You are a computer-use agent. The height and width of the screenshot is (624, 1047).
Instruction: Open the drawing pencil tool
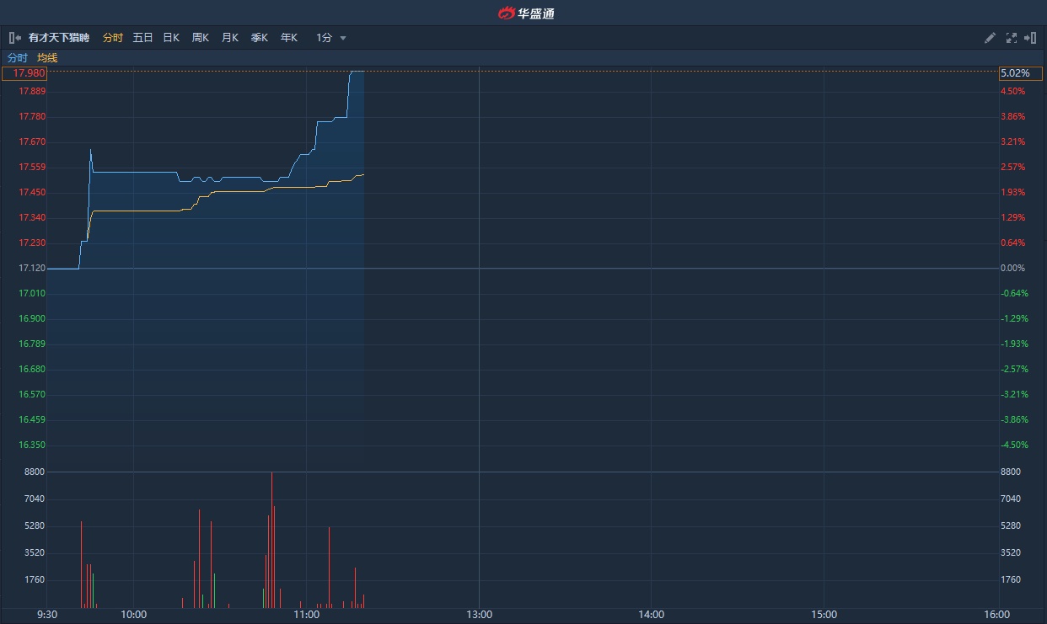coord(991,38)
